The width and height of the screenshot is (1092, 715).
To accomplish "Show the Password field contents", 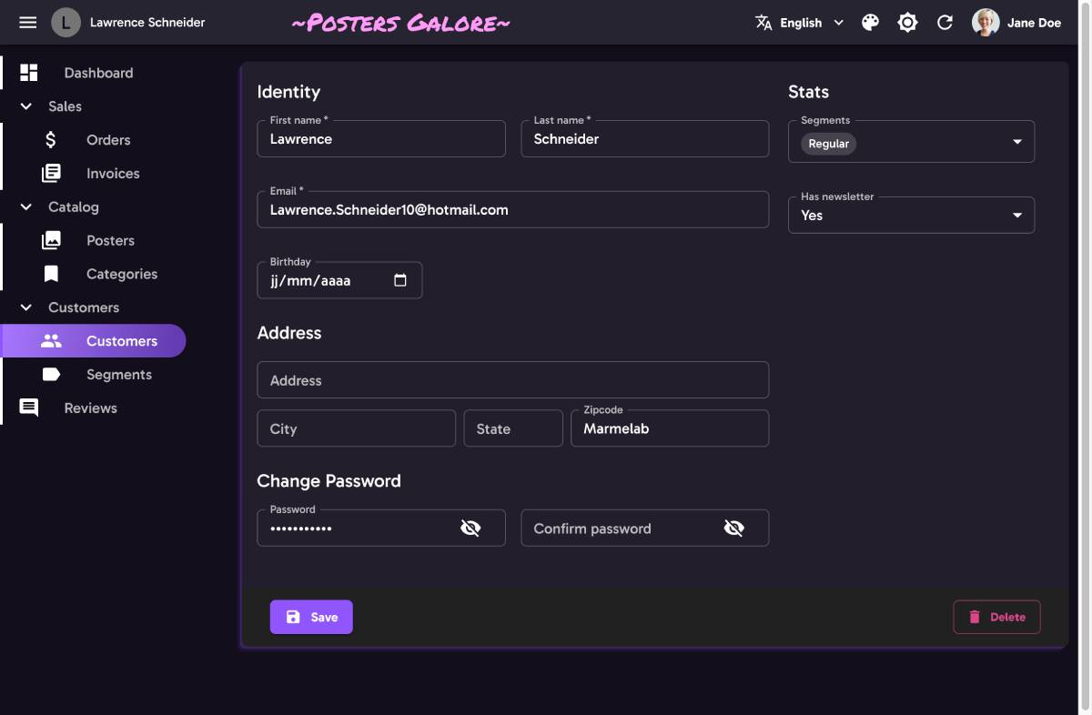I will pyautogui.click(x=470, y=528).
